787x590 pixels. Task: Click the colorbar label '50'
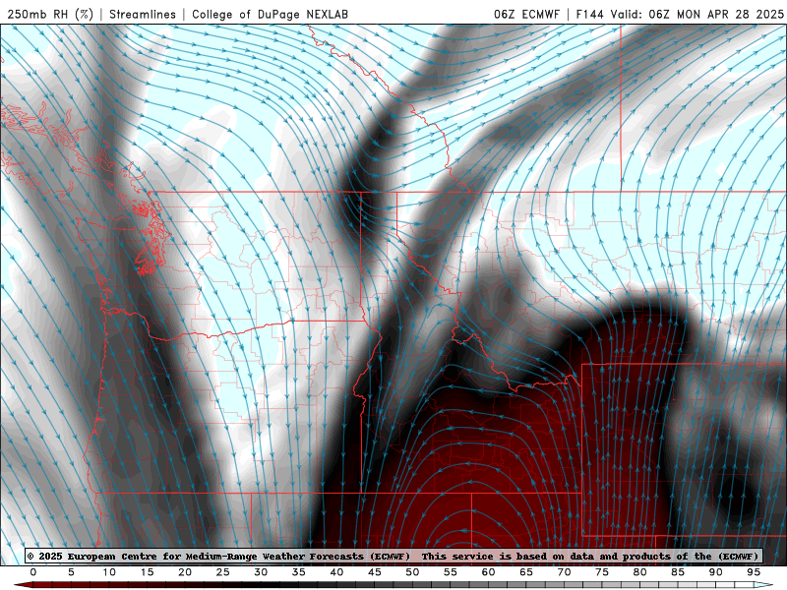pos(412,572)
